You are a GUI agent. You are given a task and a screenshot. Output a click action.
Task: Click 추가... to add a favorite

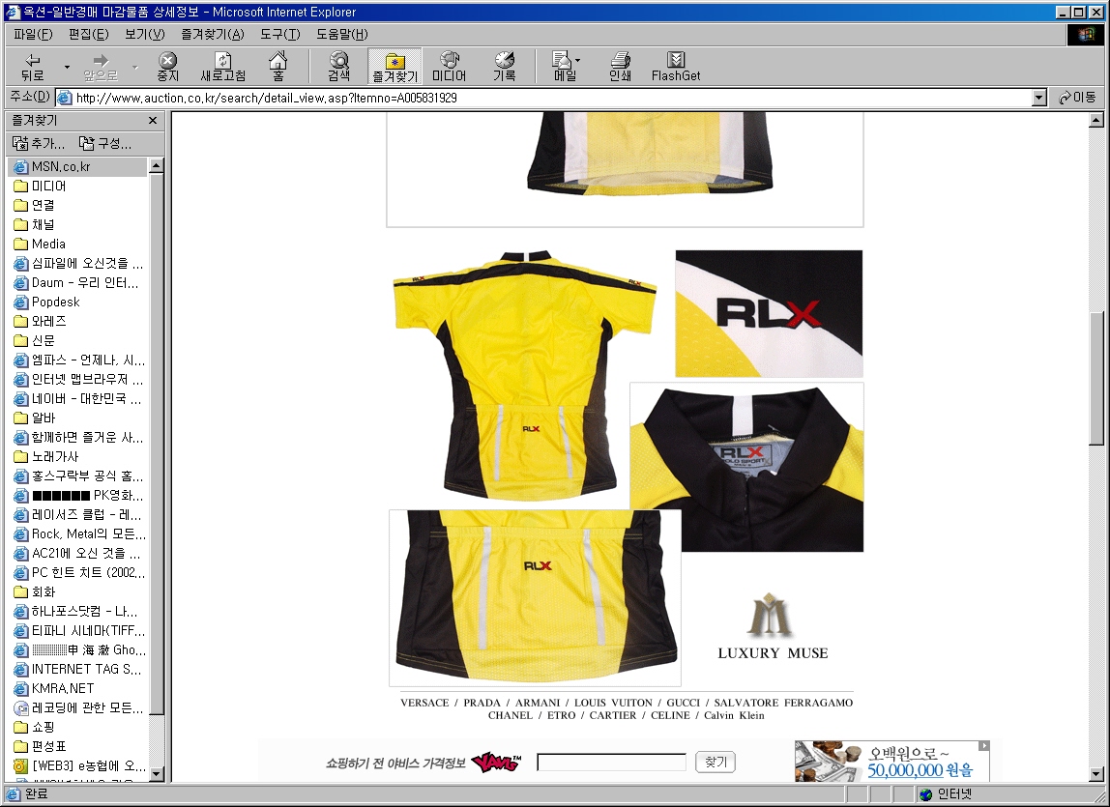point(39,144)
